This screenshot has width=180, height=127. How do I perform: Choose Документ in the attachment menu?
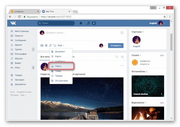(60, 51)
